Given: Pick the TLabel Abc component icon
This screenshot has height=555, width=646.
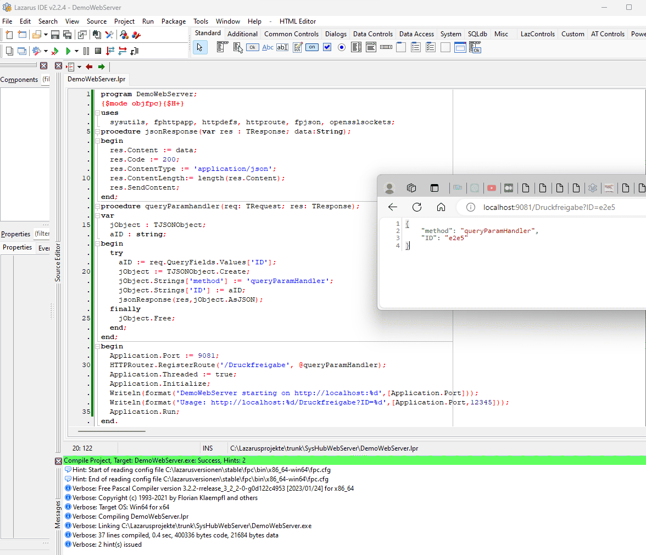Looking at the screenshot, I should (x=268, y=47).
